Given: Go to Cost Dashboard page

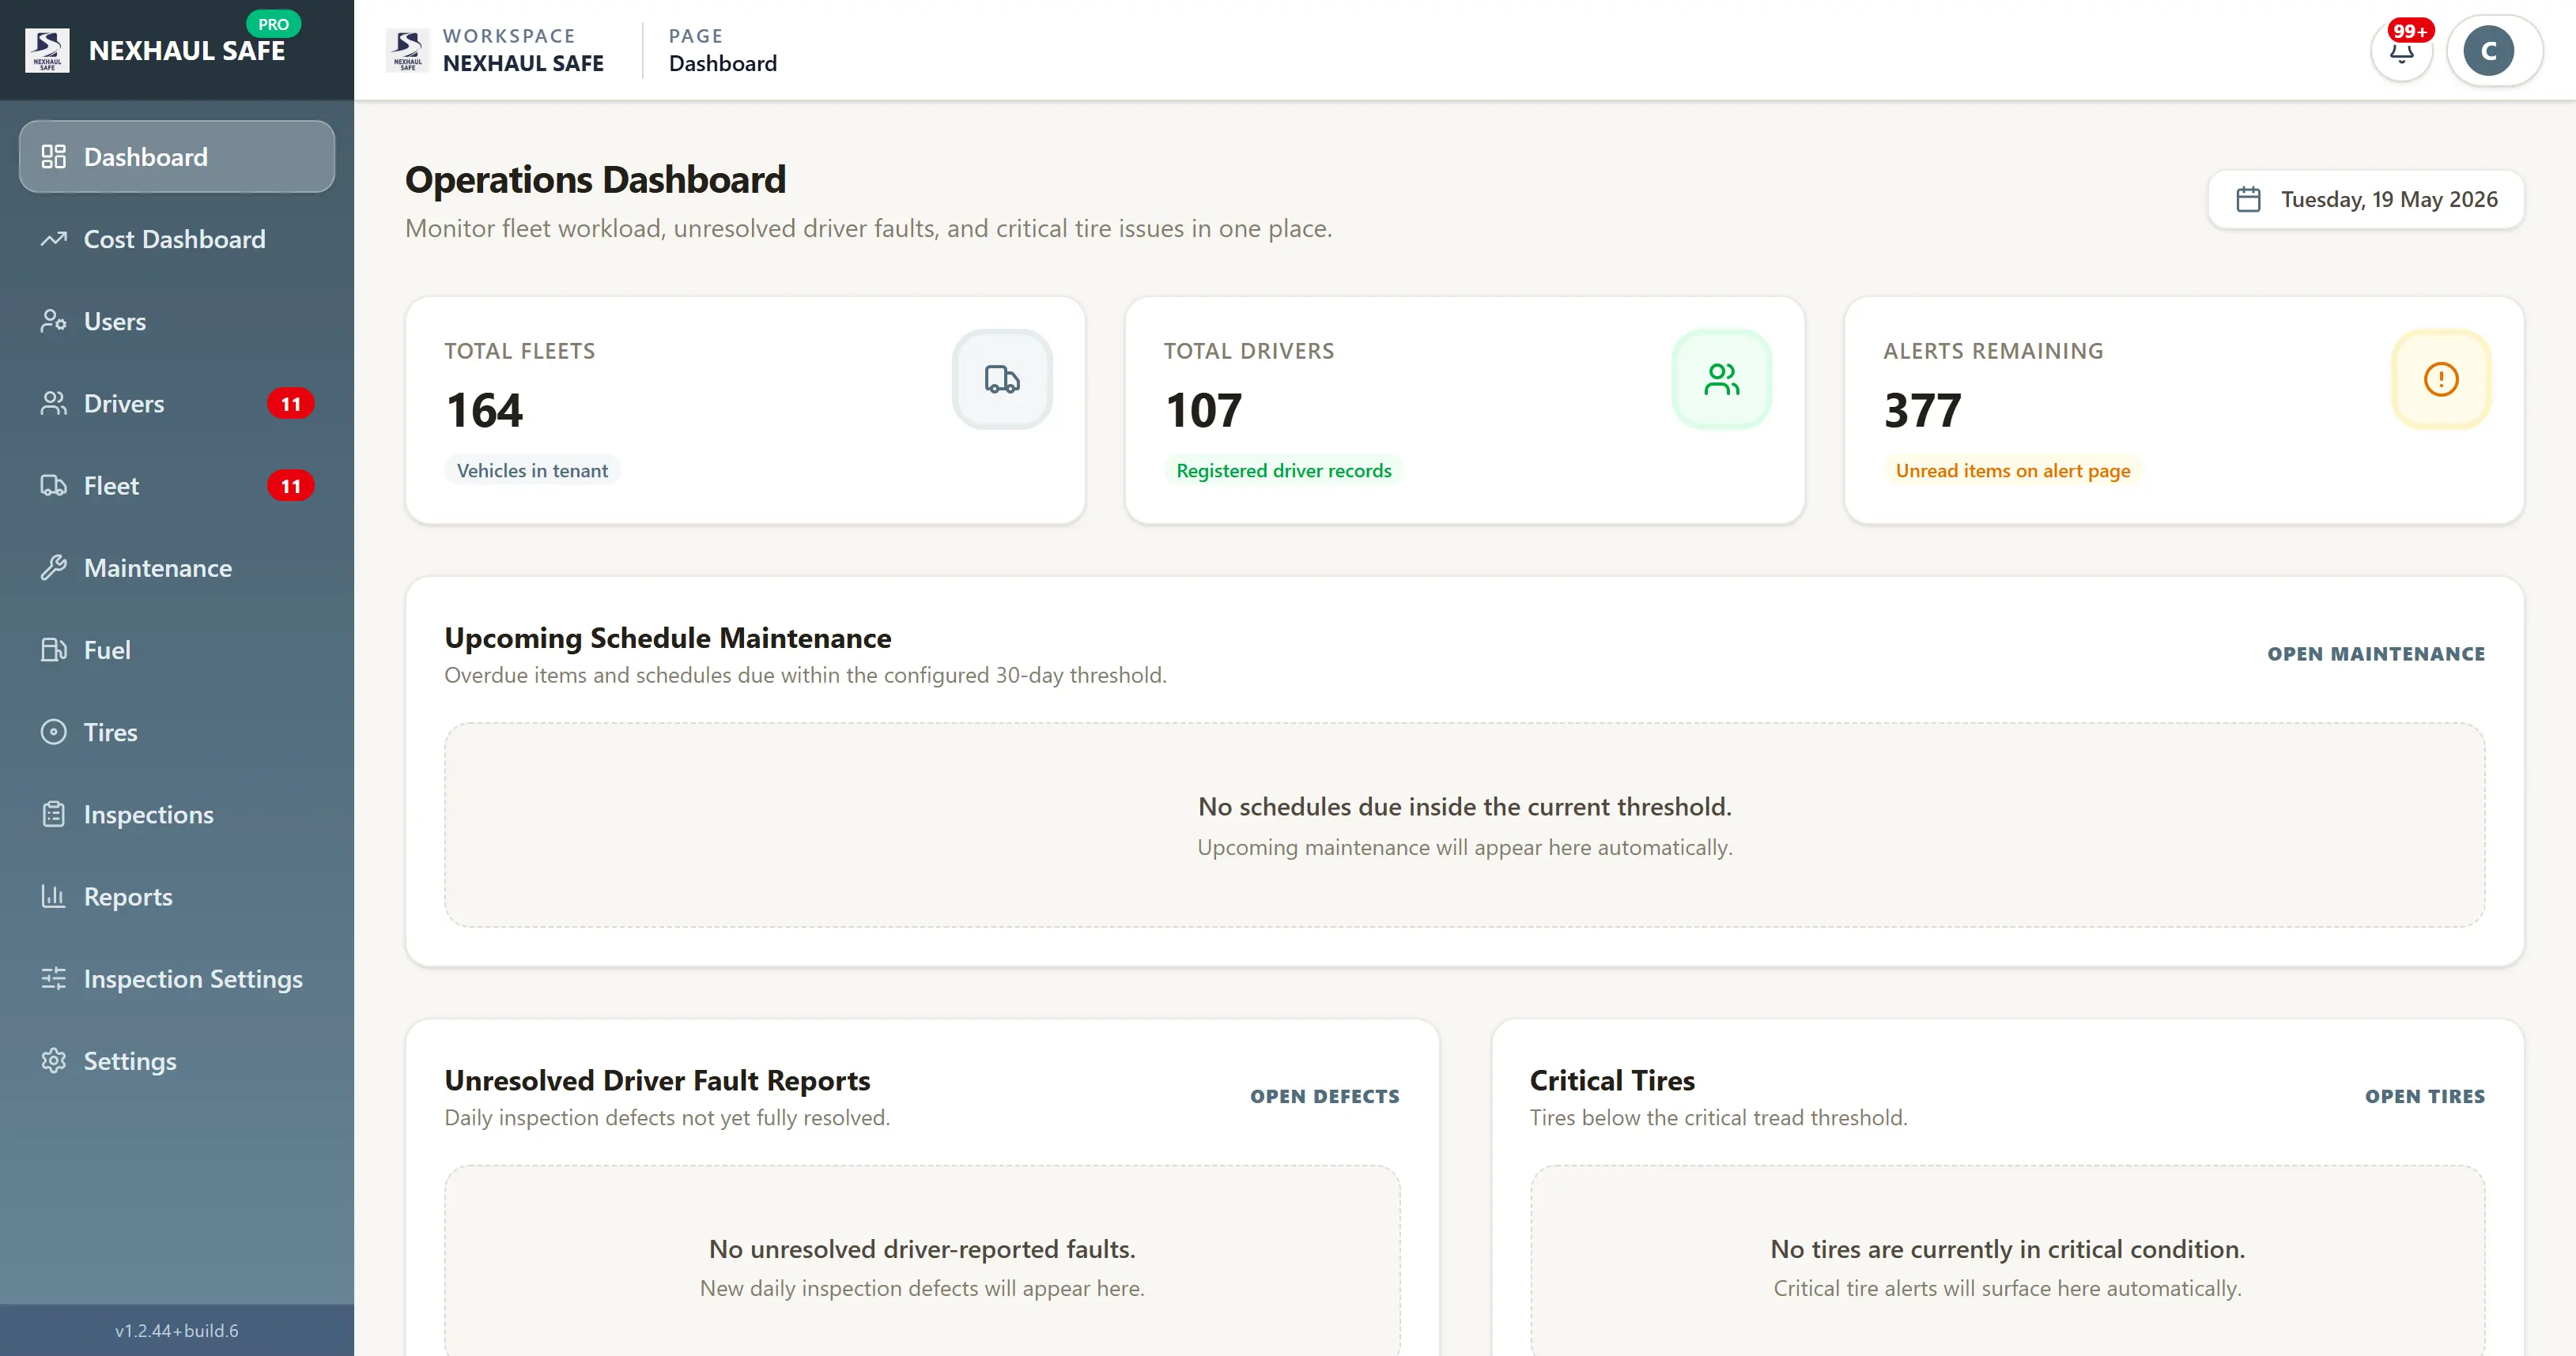Looking at the screenshot, I should (177, 239).
